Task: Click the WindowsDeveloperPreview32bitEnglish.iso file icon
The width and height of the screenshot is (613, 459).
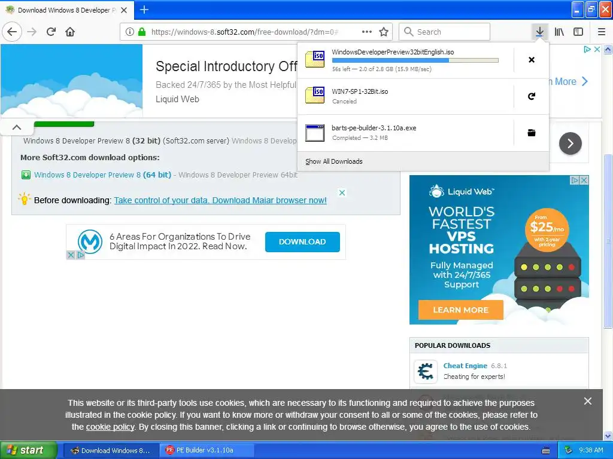Action: click(x=315, y=59)
